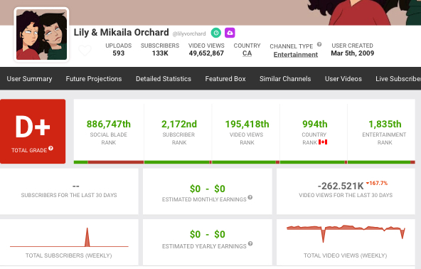Open the User Videos tab
The width and height of the screenshot is (421, 269).
click(343, 79)
